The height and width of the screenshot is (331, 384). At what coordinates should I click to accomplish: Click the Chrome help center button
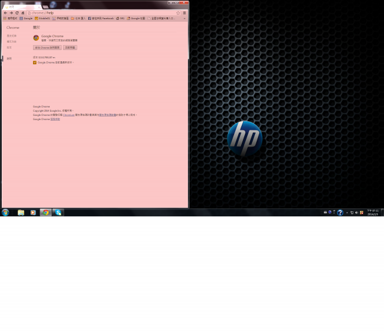47,47
